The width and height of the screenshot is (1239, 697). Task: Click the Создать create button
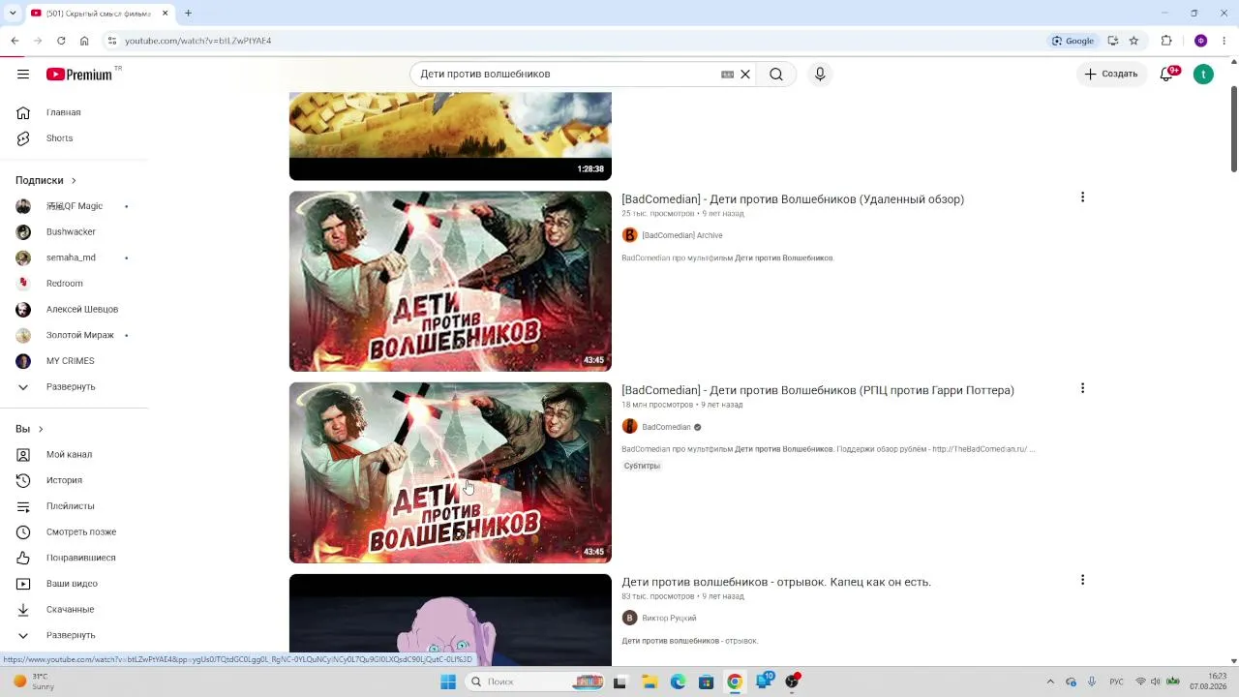click(1110, 75)
